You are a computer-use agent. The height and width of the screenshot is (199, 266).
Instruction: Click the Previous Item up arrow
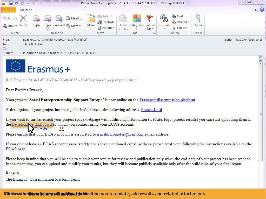28,3
